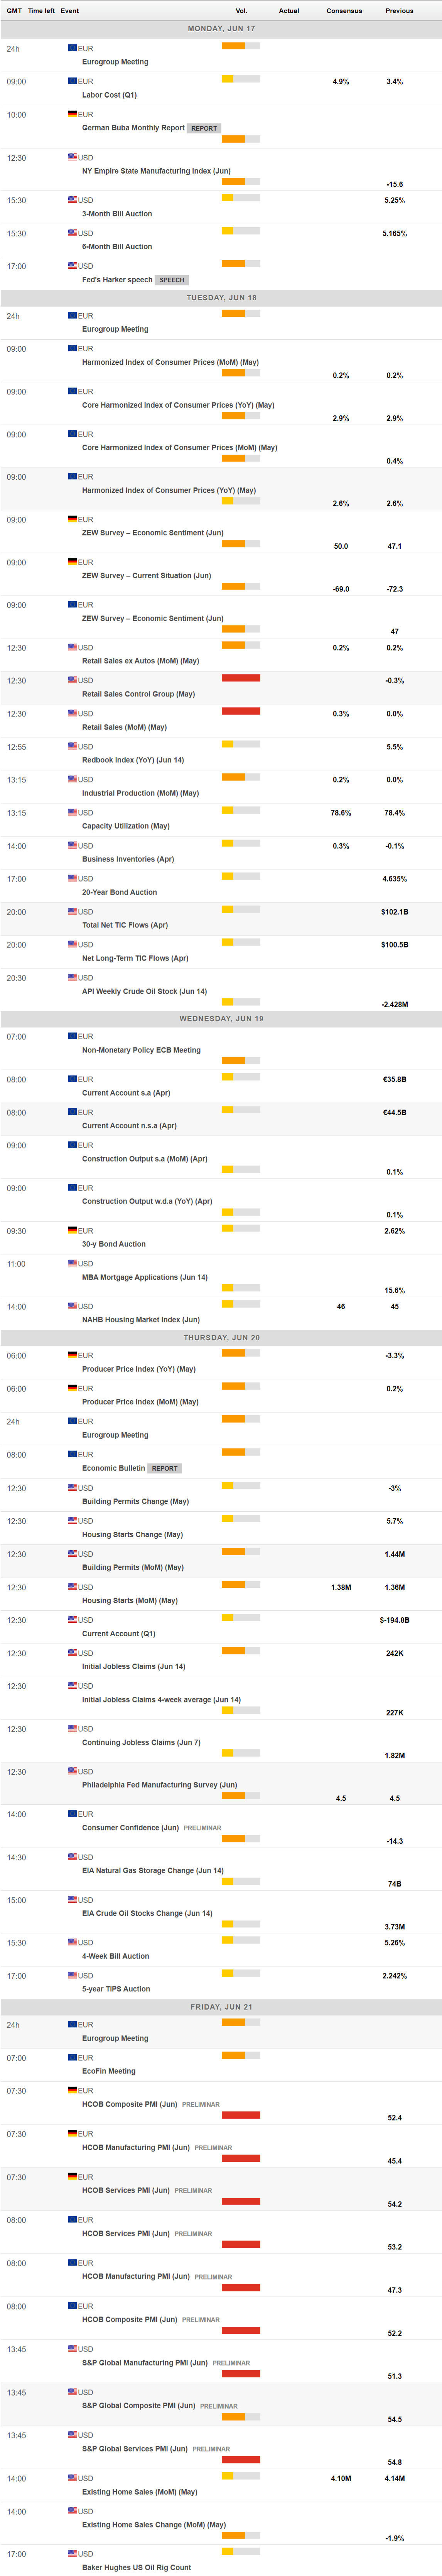Click the red volatility bar for Retail Sales (MoM) (May)
The image size is (442, 2576).
pos(241,711)
